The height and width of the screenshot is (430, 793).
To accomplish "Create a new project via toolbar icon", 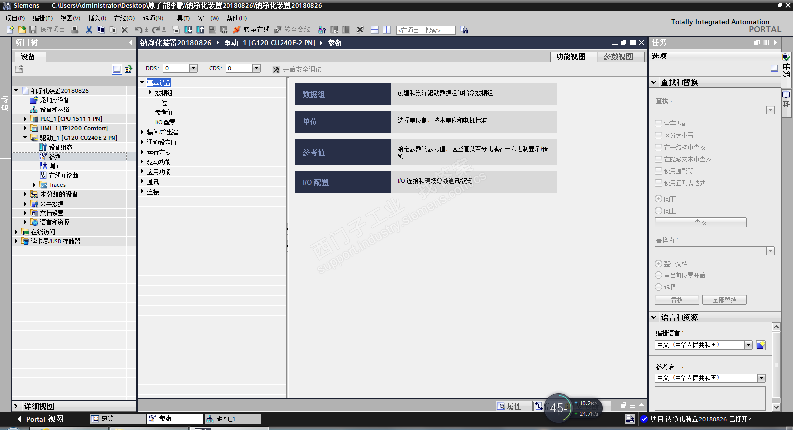I will pos(10,30).
